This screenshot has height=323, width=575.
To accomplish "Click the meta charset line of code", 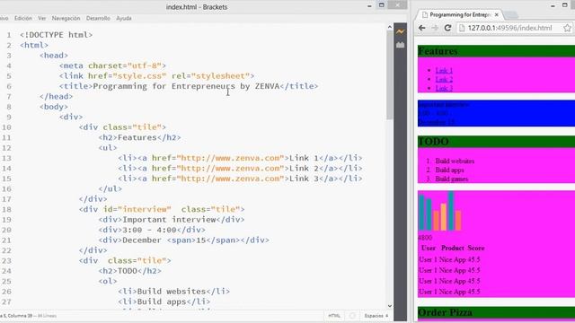I will point(112,65).
